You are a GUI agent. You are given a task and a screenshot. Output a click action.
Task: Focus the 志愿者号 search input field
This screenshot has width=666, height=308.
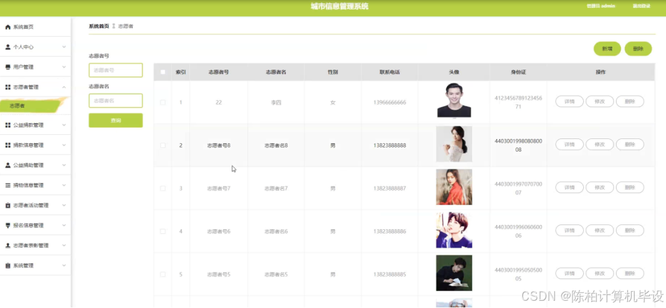point(116,70)
